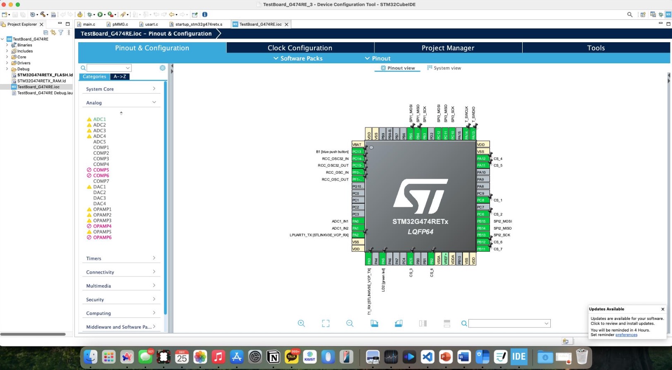Click the zoom in magnifier below chip
The image size is (672, 370).
[301, 324]
